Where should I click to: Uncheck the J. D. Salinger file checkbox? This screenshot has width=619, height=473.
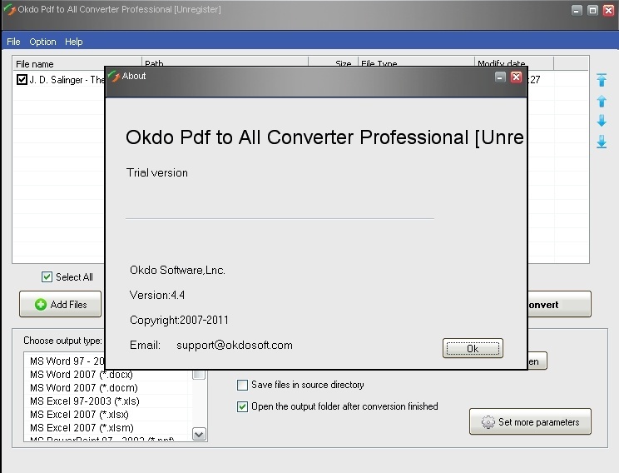coord(22,79)
